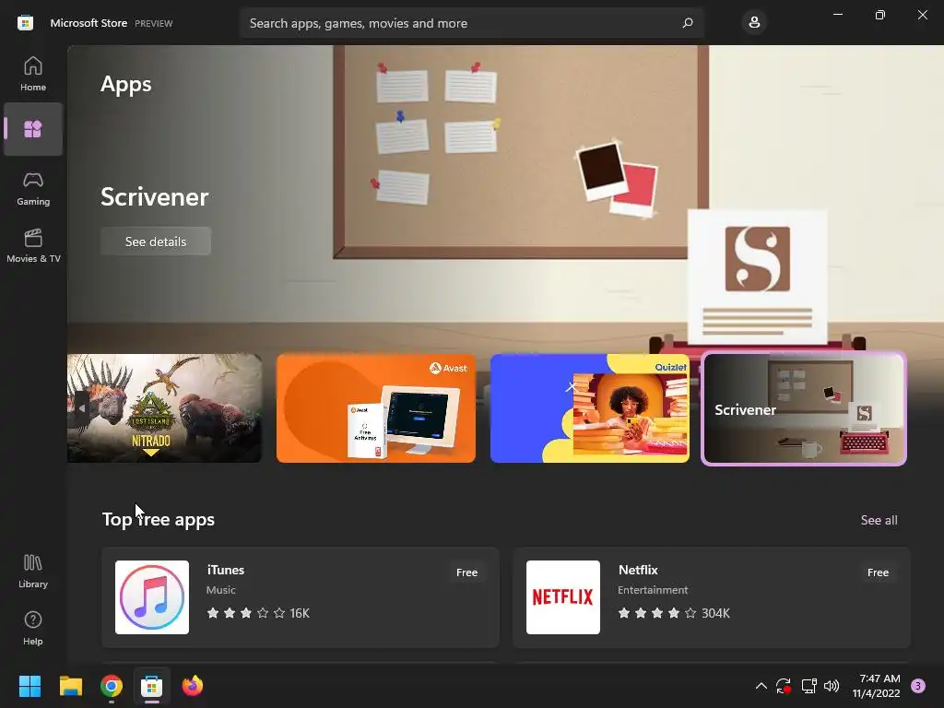Open File Explorer from taskbar
This screenshot has width=944, height=708.
tap(70, 686)
